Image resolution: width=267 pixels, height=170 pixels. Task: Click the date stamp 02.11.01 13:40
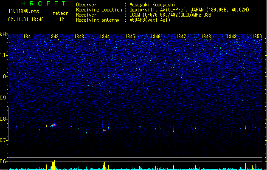tap(26, 20)
